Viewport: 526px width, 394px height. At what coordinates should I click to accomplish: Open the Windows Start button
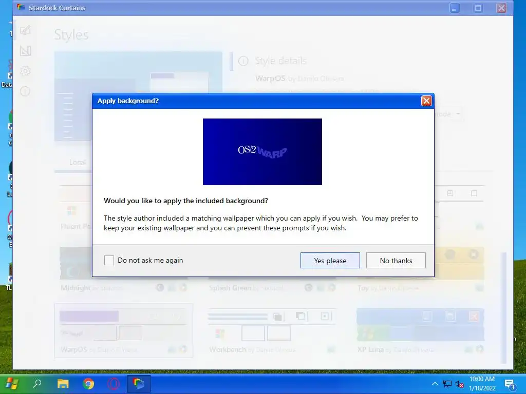(x=12, y=384)
